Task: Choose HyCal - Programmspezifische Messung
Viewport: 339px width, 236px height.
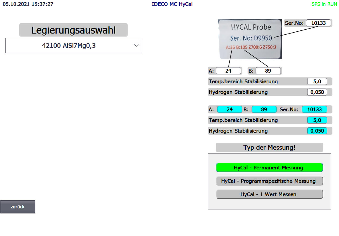Action: coord(269,181)
